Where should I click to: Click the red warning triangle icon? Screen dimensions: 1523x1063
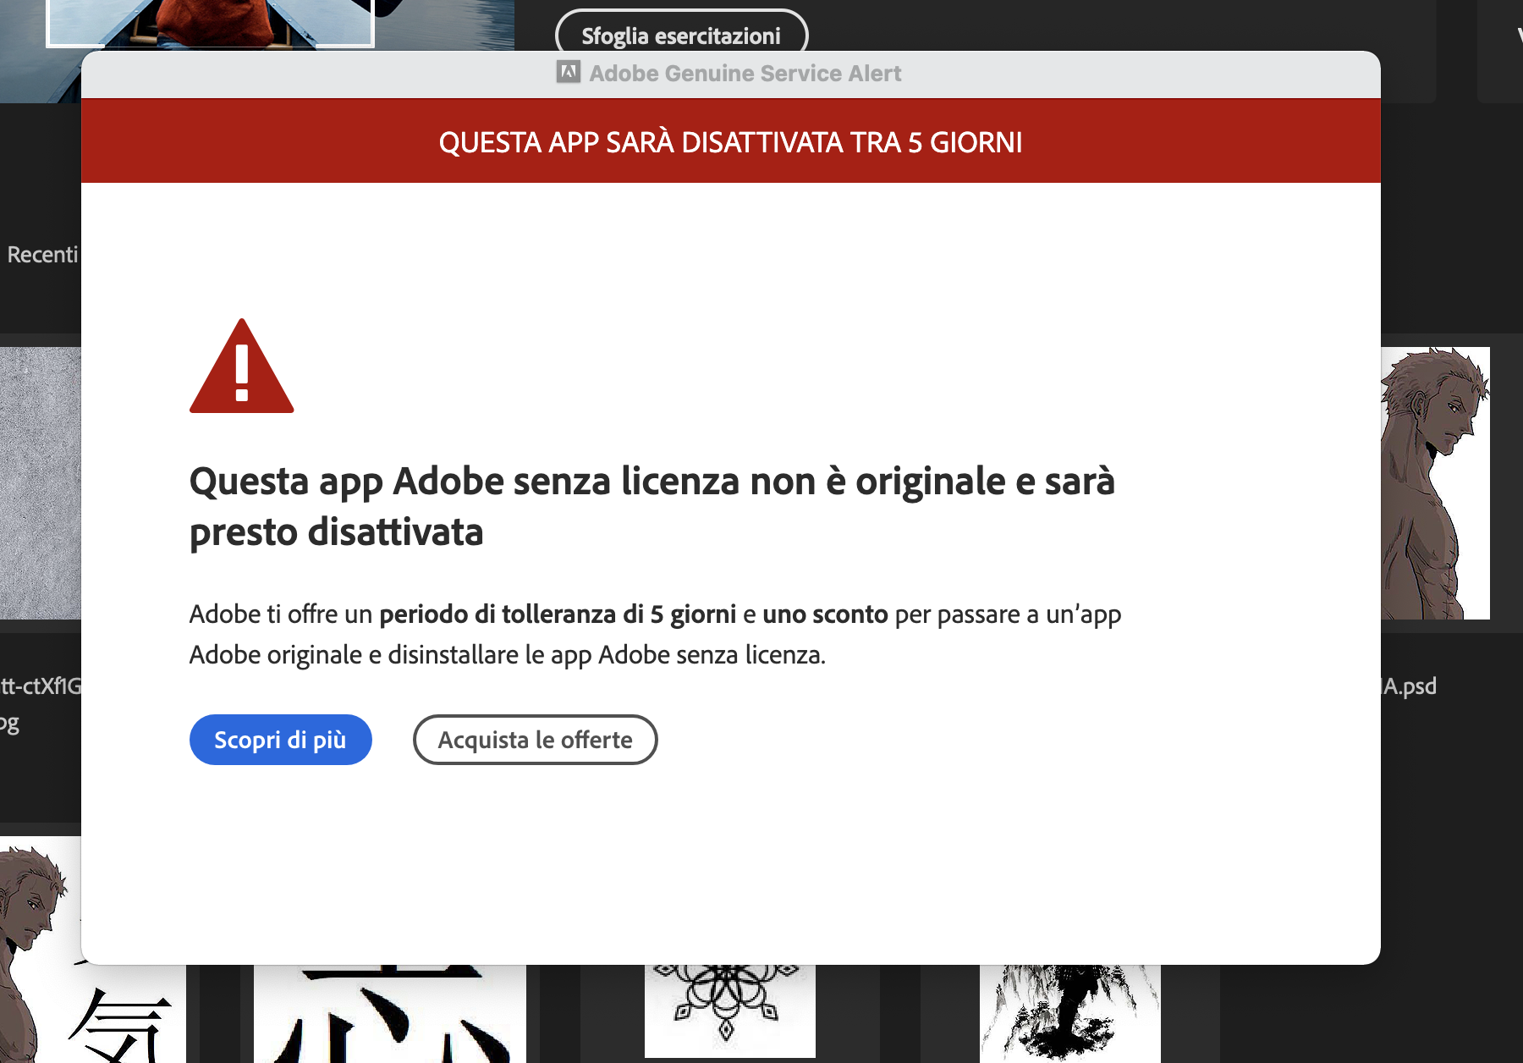coord(242,366)
